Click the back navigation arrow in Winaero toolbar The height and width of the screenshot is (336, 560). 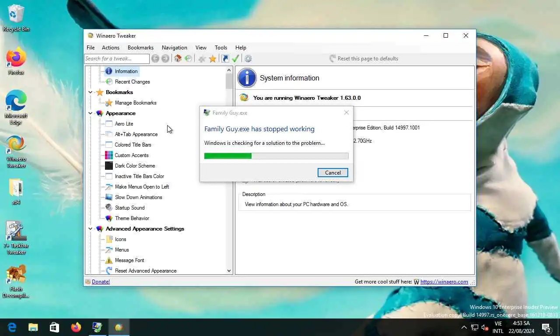pyautogui.click(x=155, y=59)
